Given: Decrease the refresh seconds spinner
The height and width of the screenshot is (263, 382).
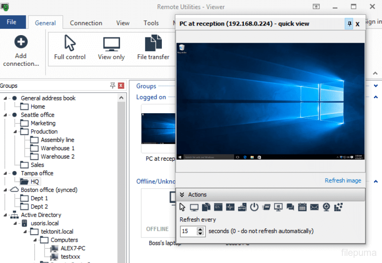Looking at the screenshot, I should point(200,233).
